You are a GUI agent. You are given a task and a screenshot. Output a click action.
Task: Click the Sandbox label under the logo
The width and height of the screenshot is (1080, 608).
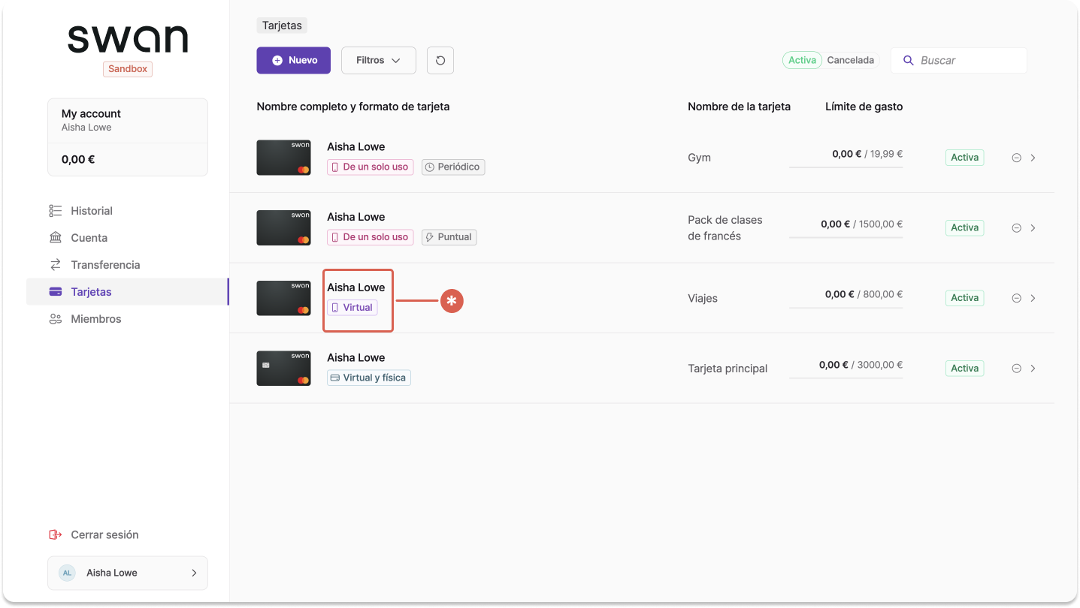coord(128,69)
